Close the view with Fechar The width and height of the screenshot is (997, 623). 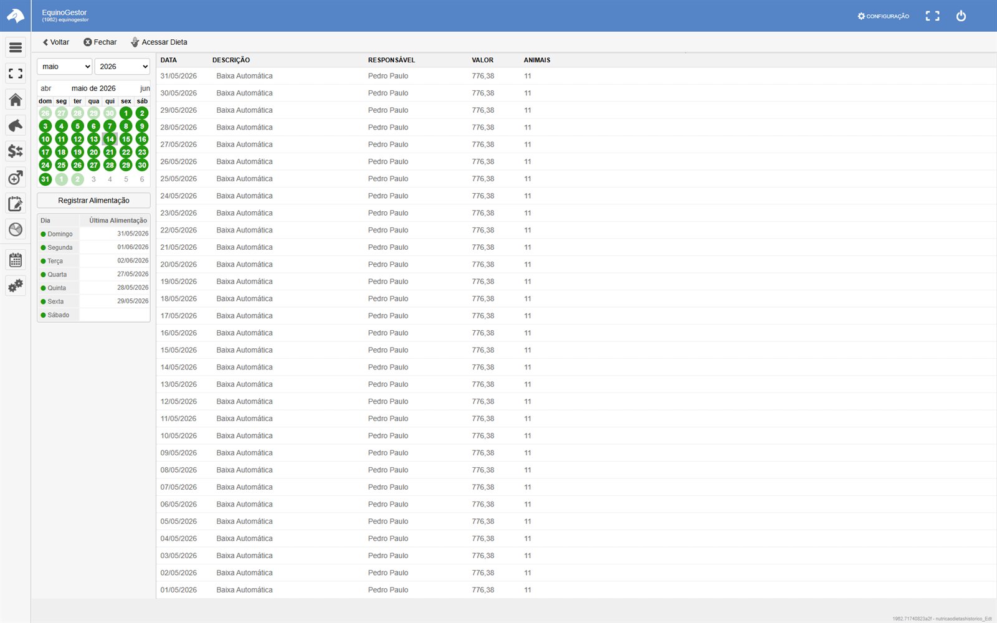pyautogui.click(x=100, y=42)
